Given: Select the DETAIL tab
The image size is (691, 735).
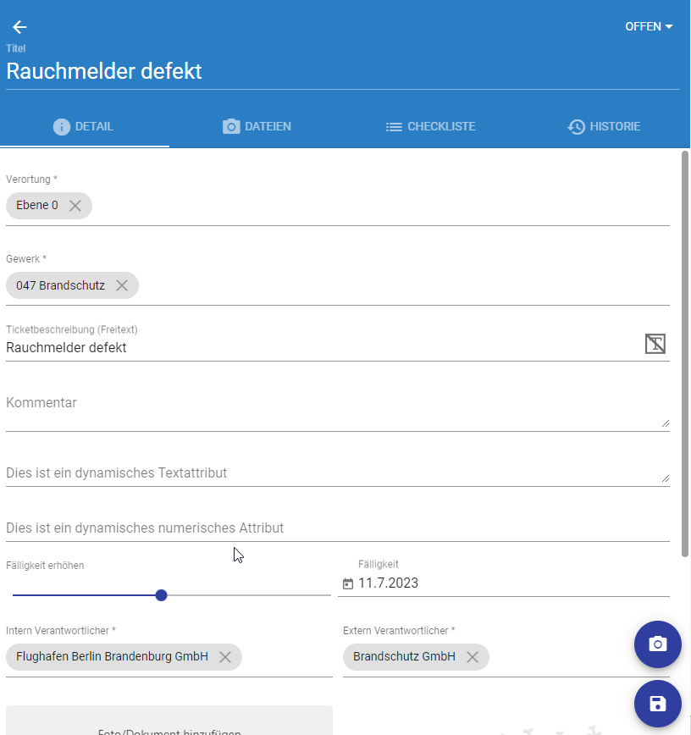Looking at the screenshot, I should (83, 127).
